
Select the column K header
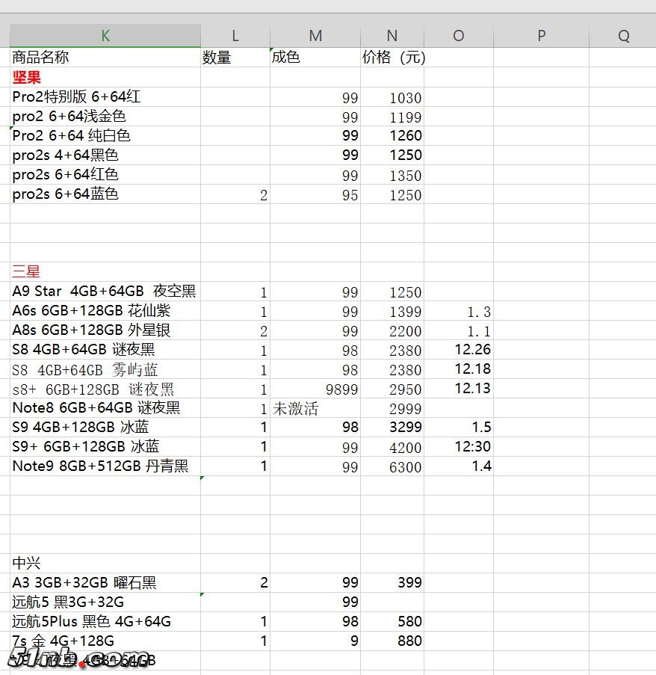105,36
